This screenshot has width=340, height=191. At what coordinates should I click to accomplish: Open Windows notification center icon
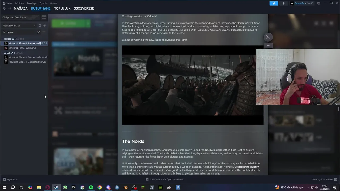pyautogui.click(x=334, y=188)
